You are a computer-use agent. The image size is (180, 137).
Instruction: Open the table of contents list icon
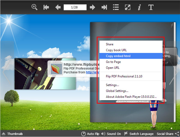(116, 7)
